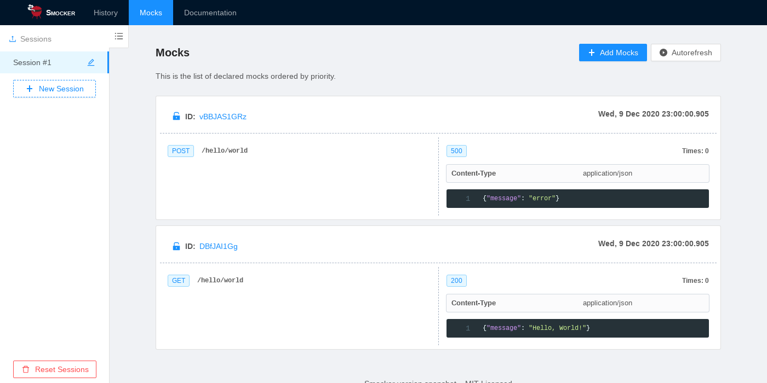
Task: Open the History tab
Action: point(106,13)
